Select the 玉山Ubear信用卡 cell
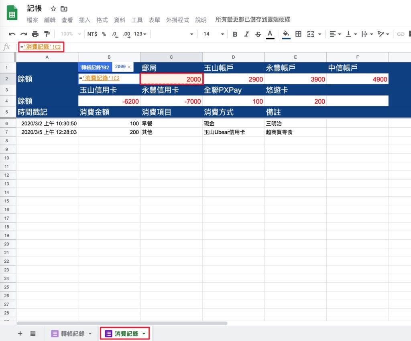The image size is (411, 341). point(233,132)
